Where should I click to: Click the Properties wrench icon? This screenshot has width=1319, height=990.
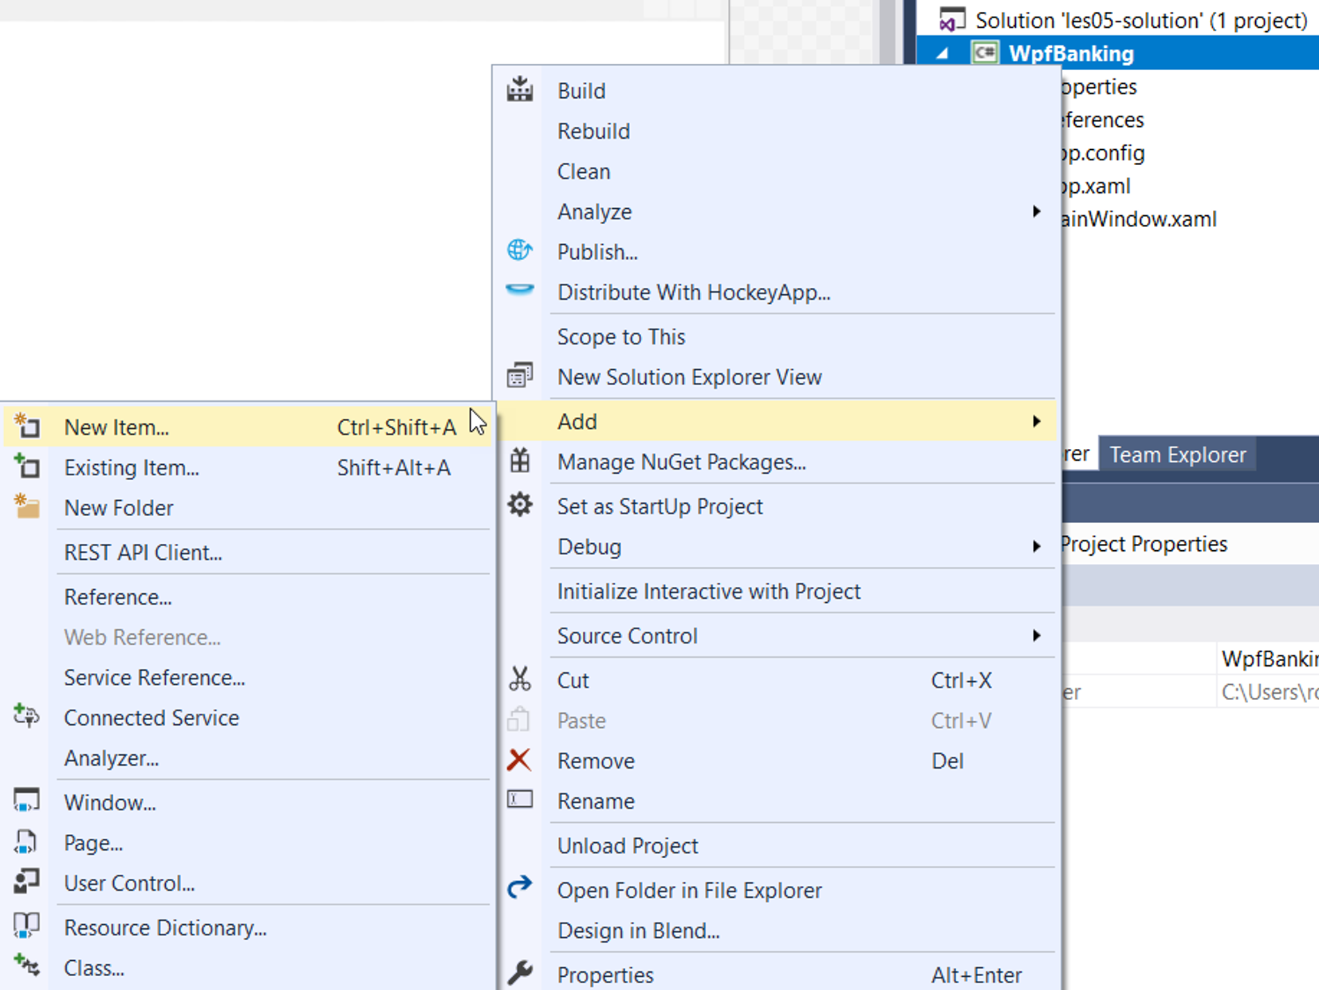pyautogui.click(x=519, y=973)
